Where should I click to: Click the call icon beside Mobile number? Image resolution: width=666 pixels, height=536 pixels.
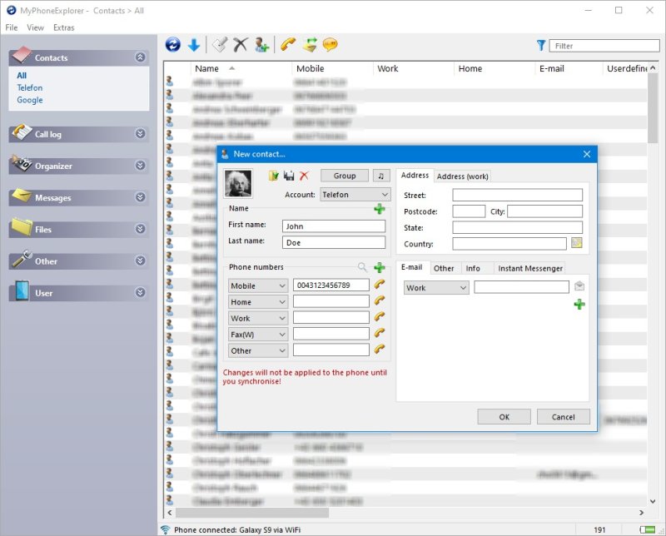point(380,285)
